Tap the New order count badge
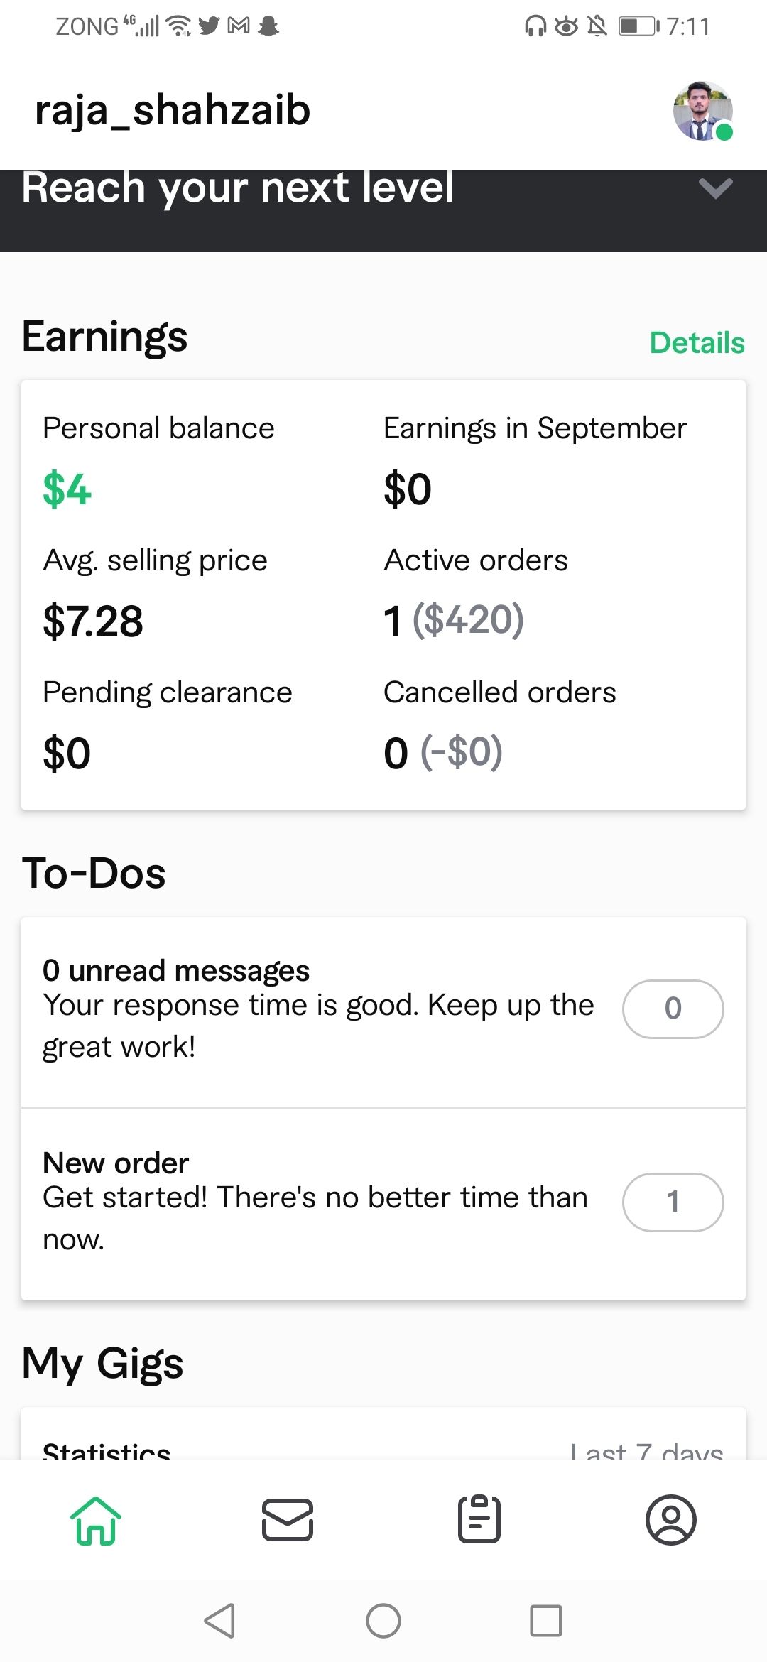 point(673,1202)
